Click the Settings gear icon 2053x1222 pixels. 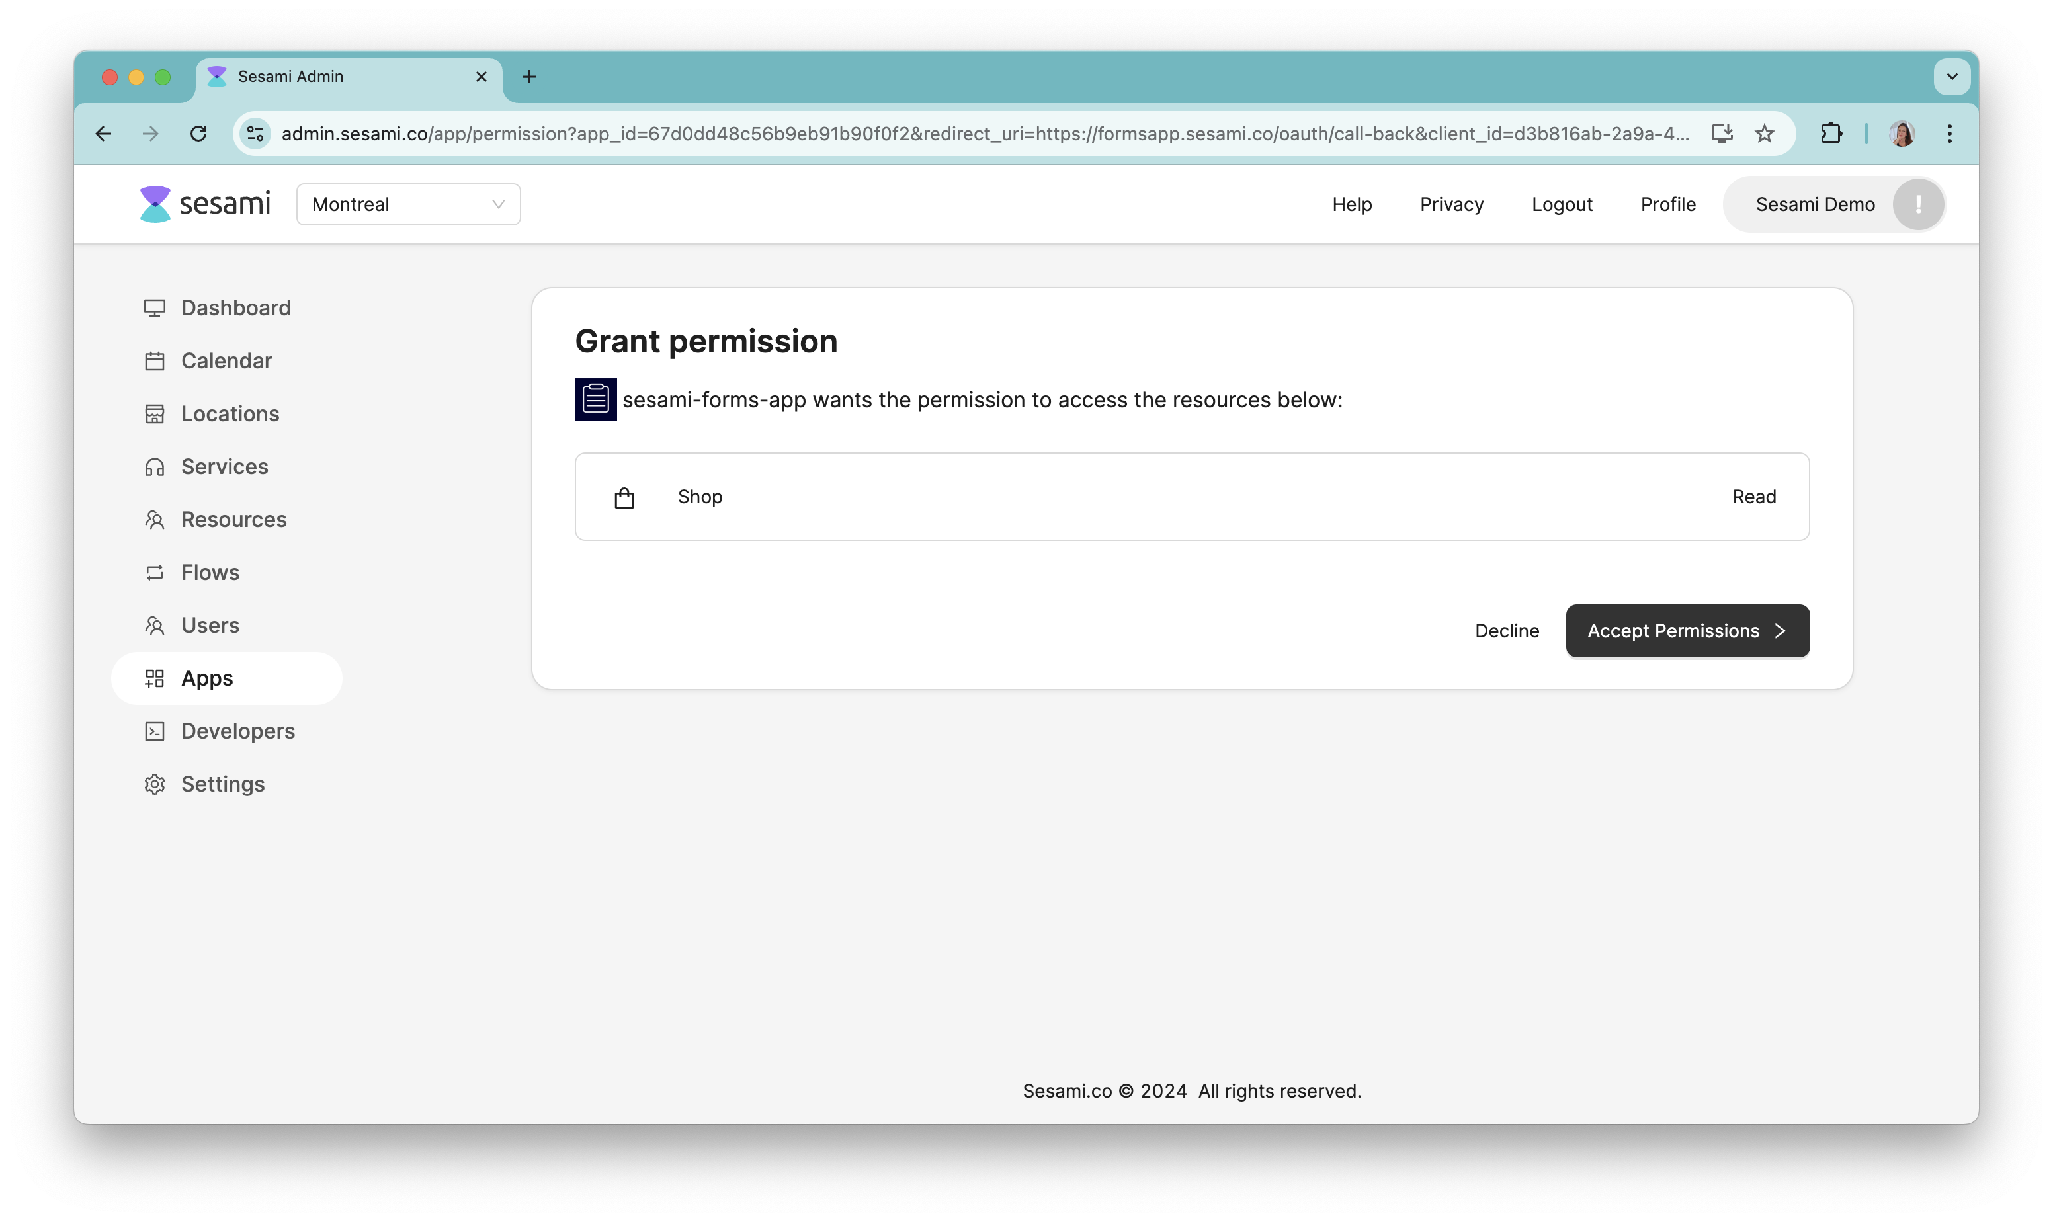pos(155,784)
